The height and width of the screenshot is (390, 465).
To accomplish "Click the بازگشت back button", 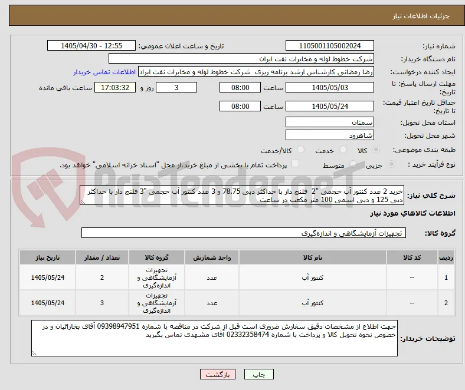I will pyautogui.click(x=218, y=374).
